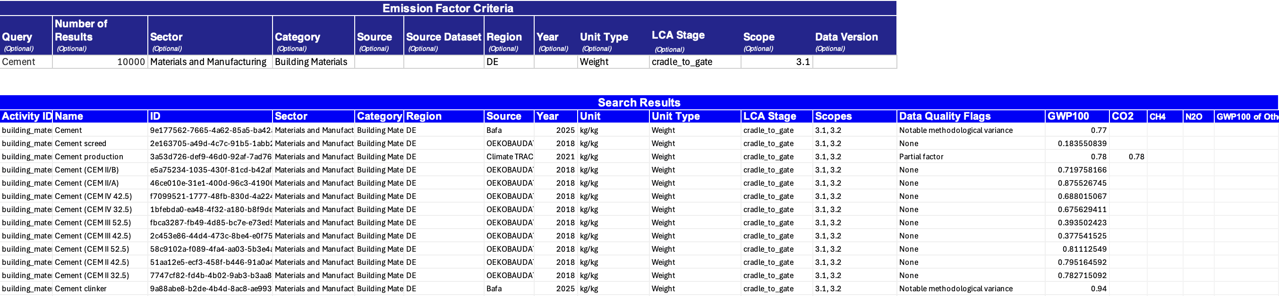Select the Cement clinker name cell
Viewport: 1279px width, 296px height.
[x=100, y=288]
